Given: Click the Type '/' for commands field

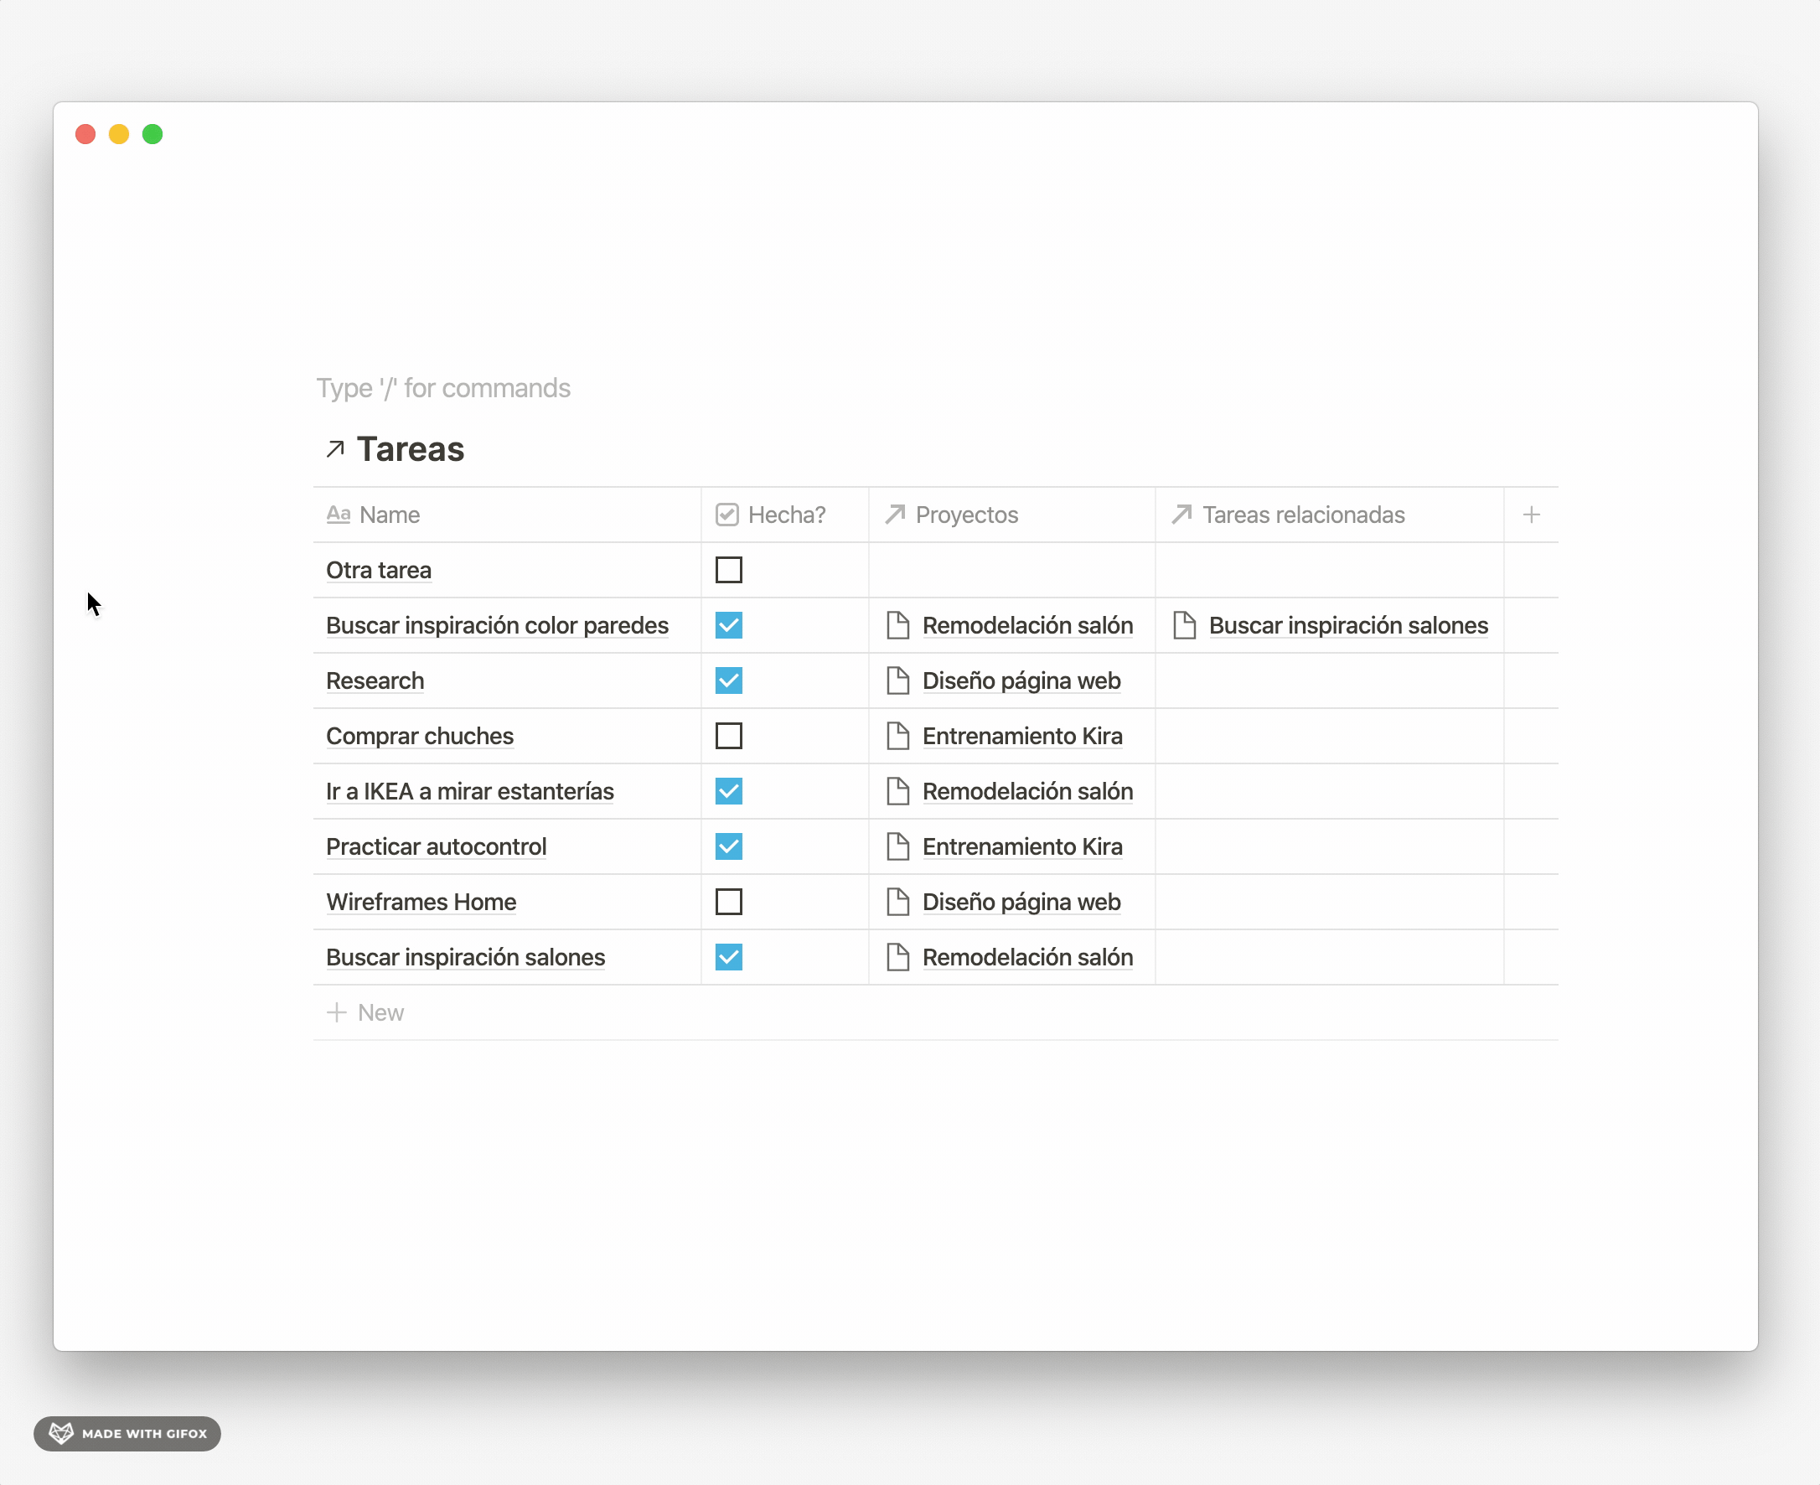Looking at the screenshot, I should pyautogui.click(x=443, y=387).
